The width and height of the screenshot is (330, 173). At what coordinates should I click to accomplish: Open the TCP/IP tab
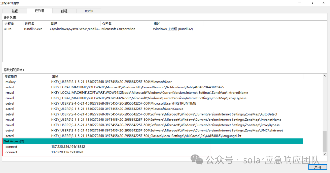point(89,11)
